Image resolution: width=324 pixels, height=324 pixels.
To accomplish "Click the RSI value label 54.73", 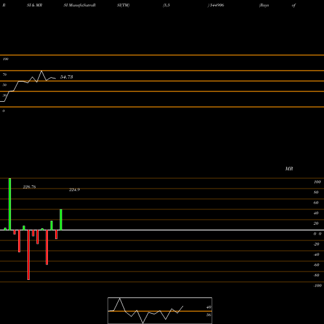I will coord(67,77).
